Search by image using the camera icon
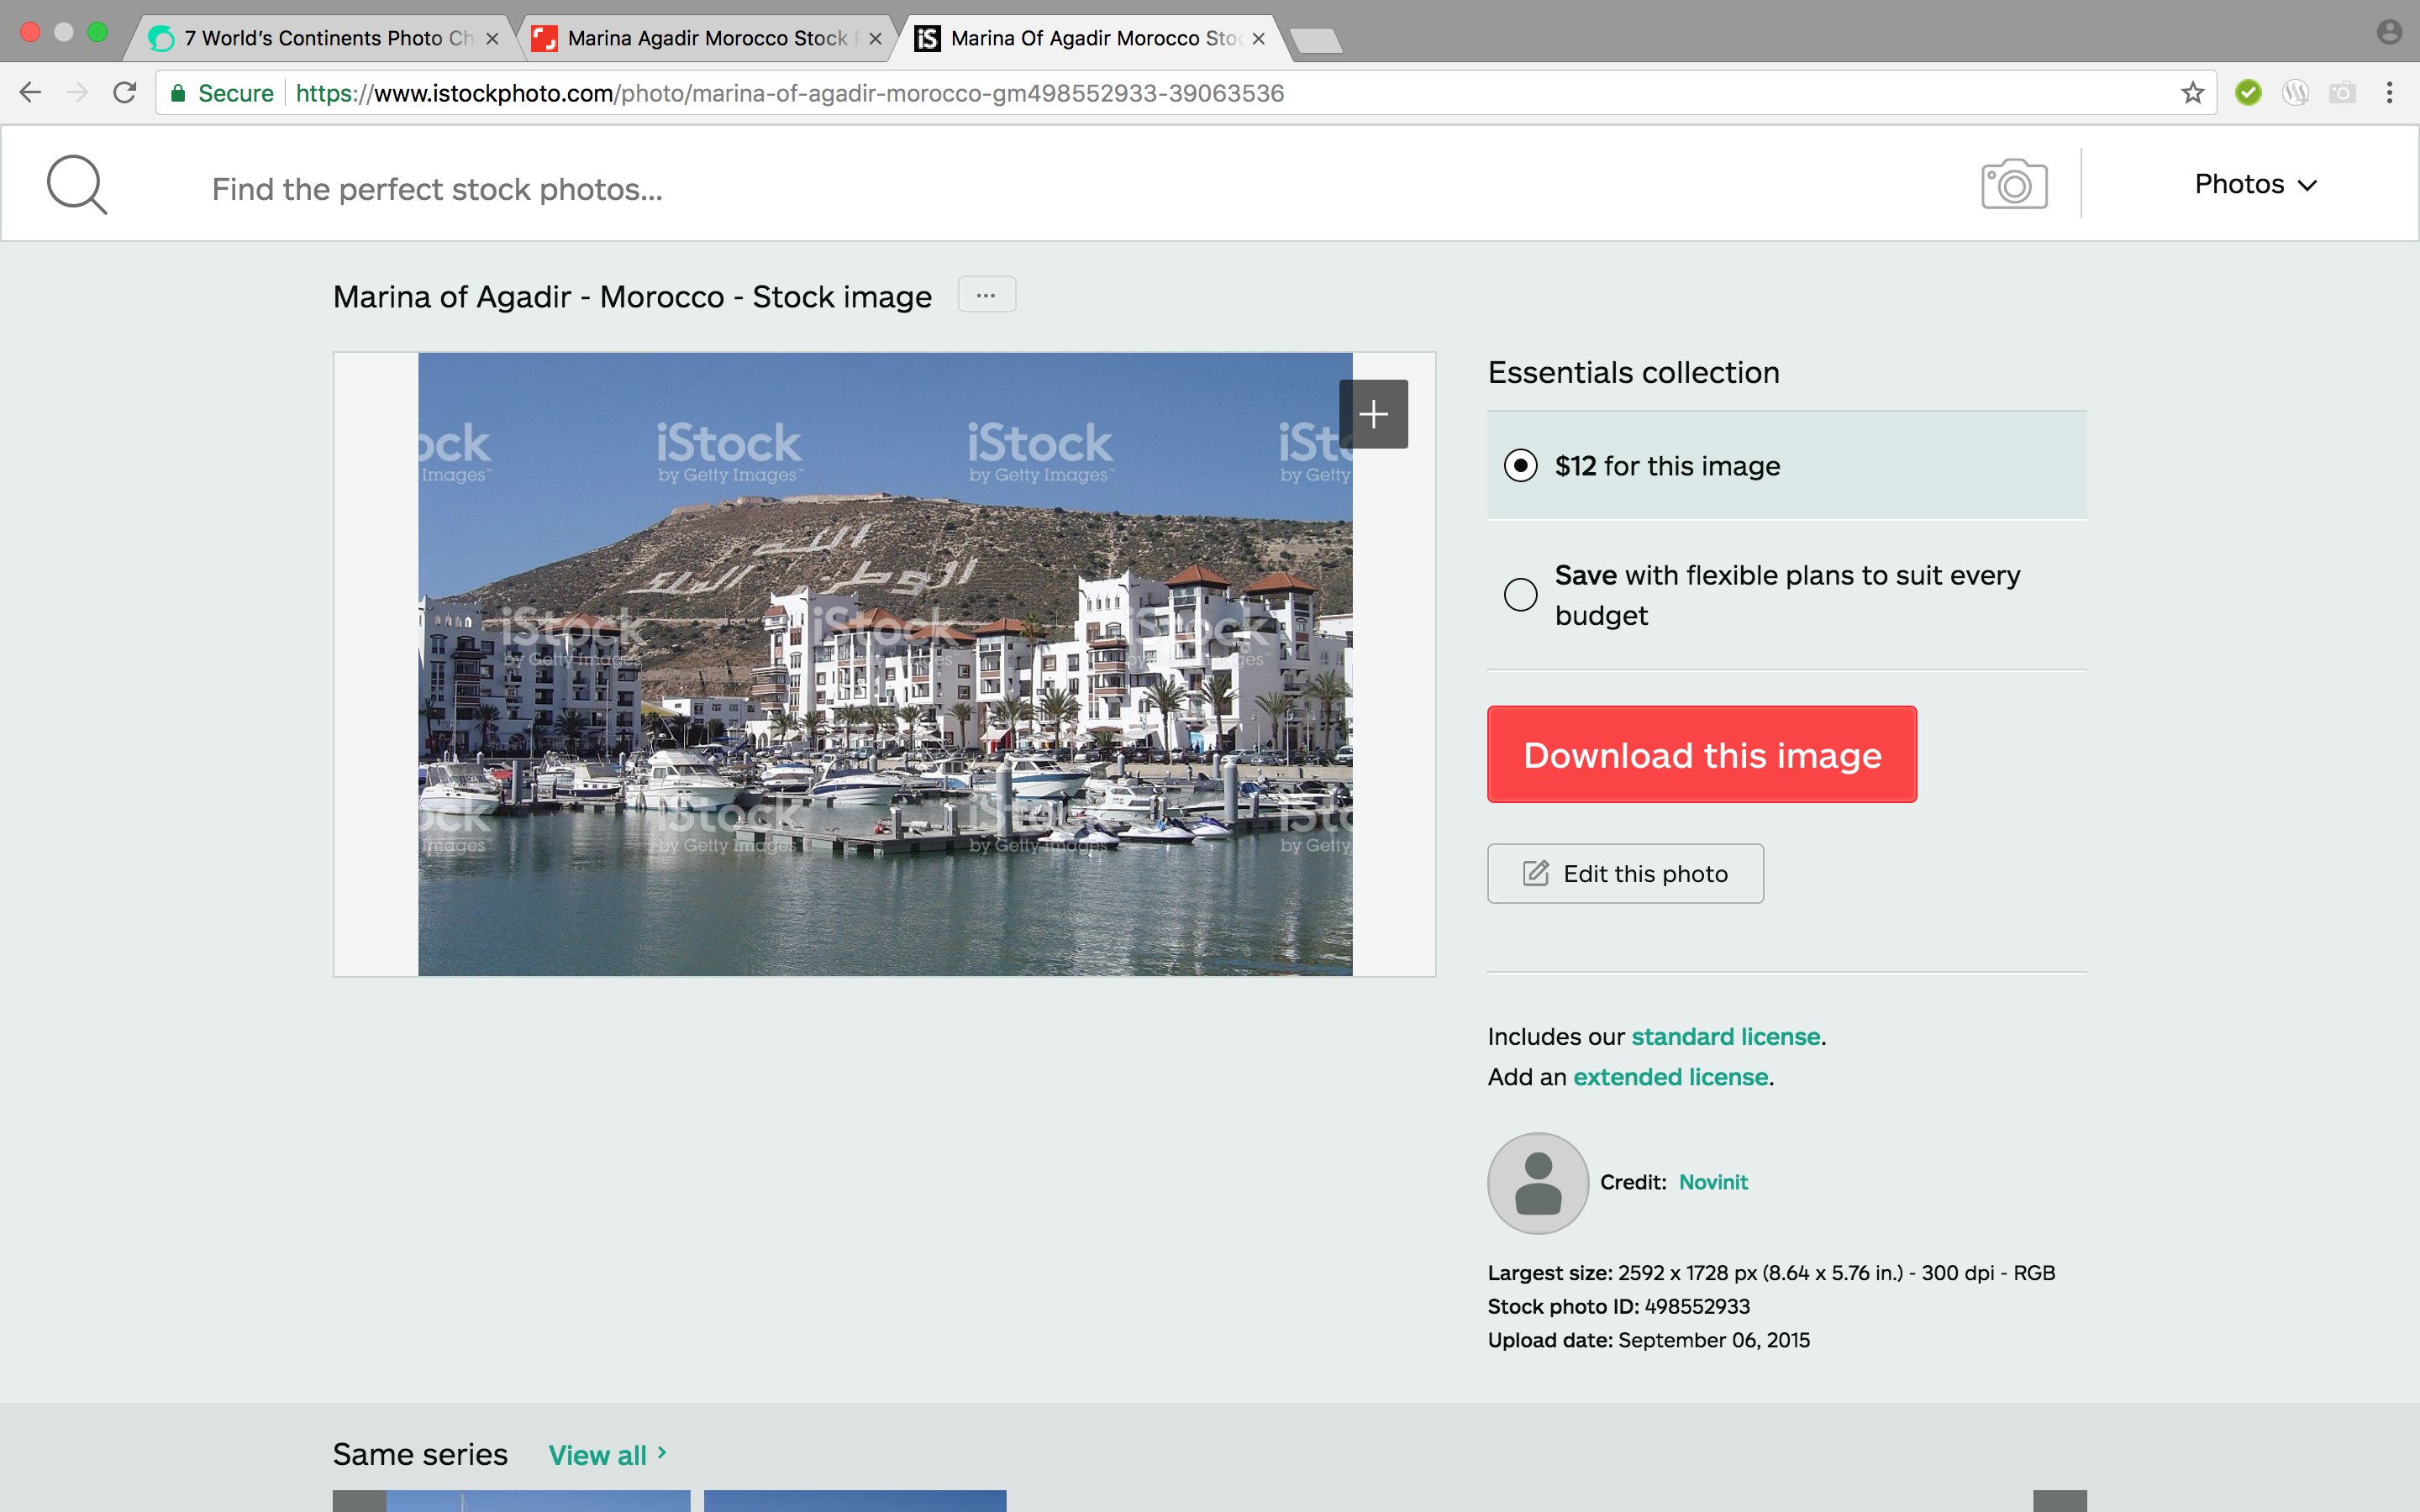 pos(2014,184)
